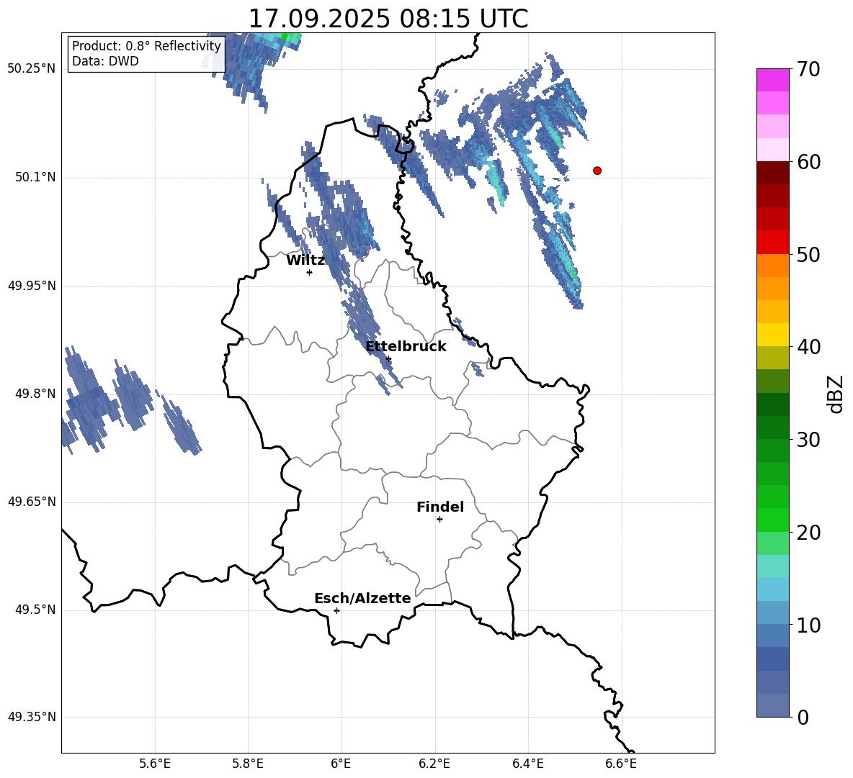Screen dimensions: 853x778
Task: Click the 6°E longitude label
Action: (341, 764)
